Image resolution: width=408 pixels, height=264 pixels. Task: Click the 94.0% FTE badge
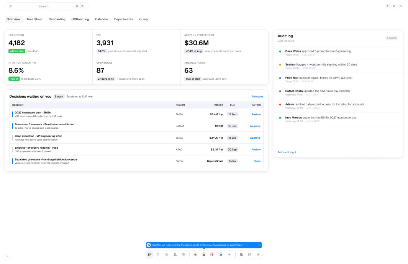coord(102,51)
